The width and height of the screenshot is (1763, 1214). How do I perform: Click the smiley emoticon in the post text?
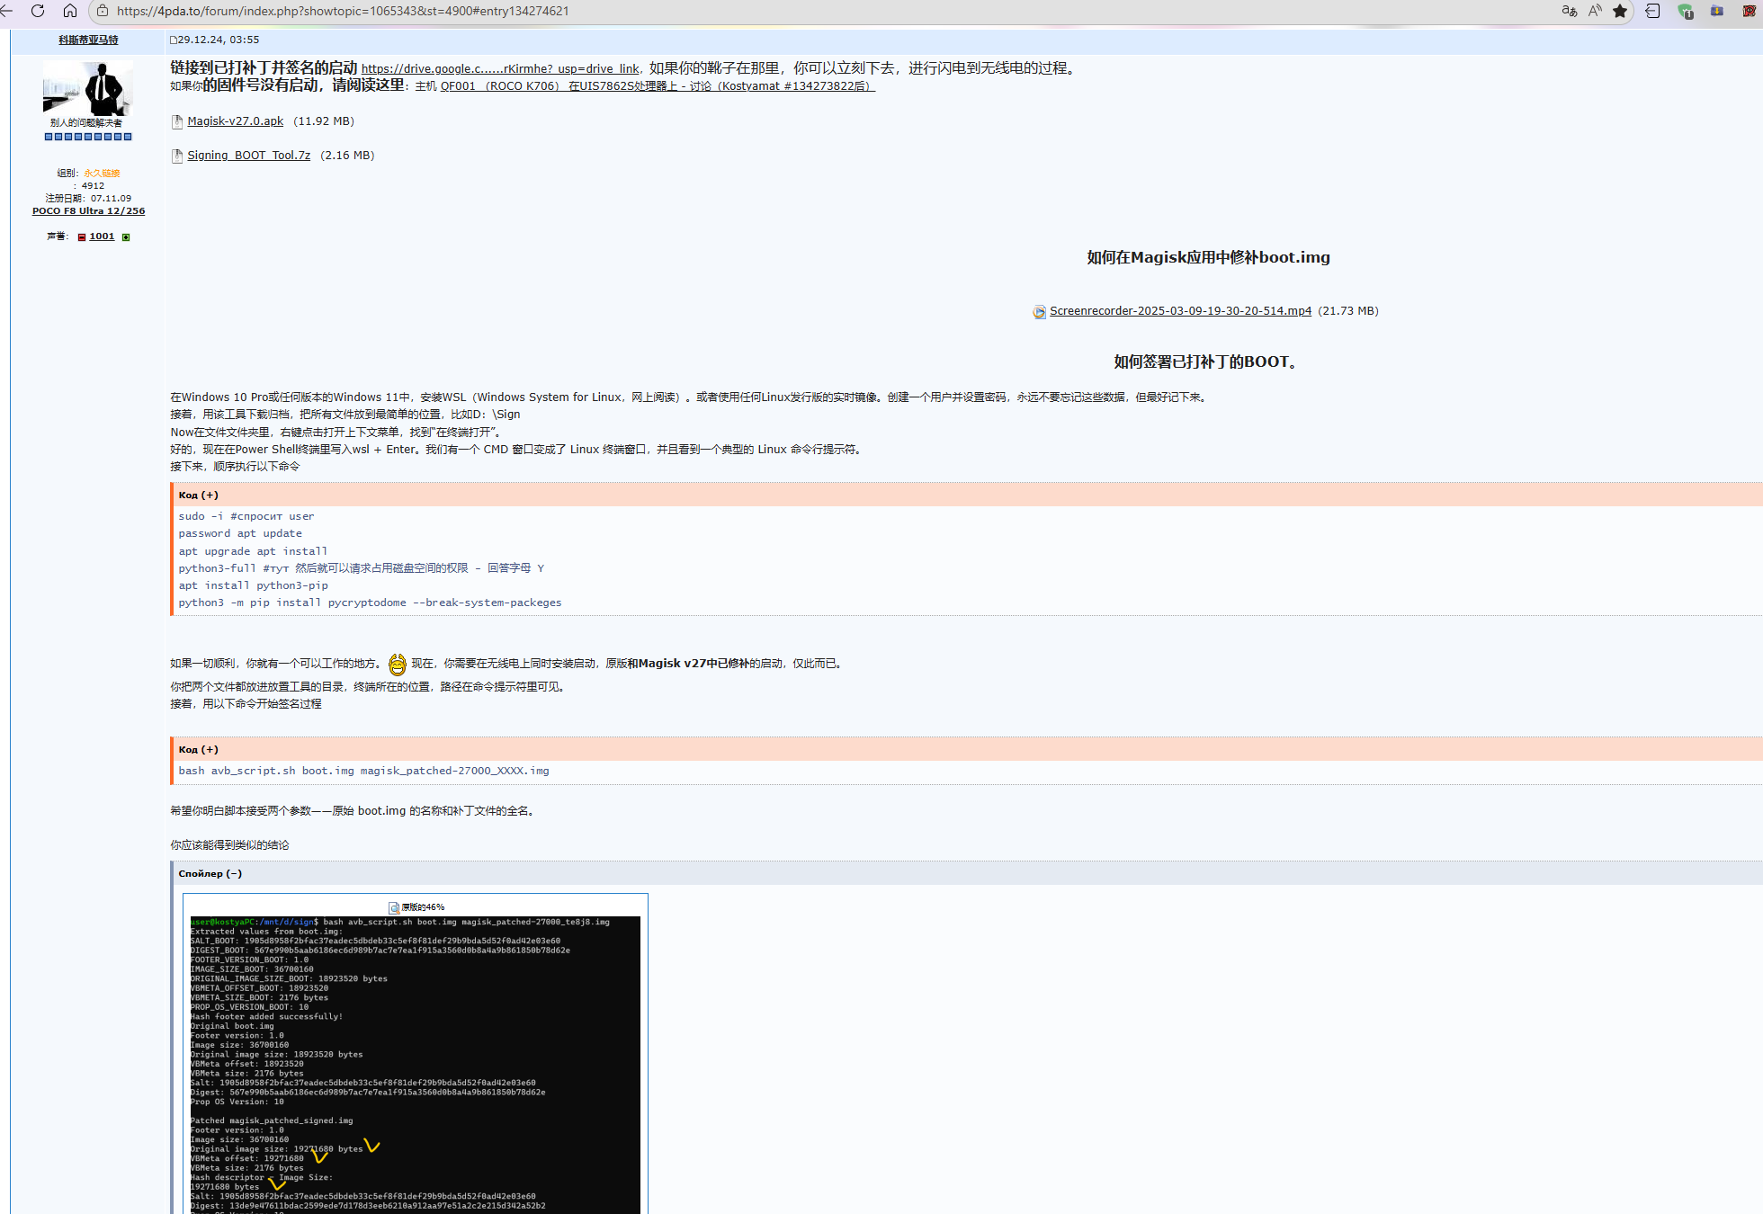pos(398,665)
